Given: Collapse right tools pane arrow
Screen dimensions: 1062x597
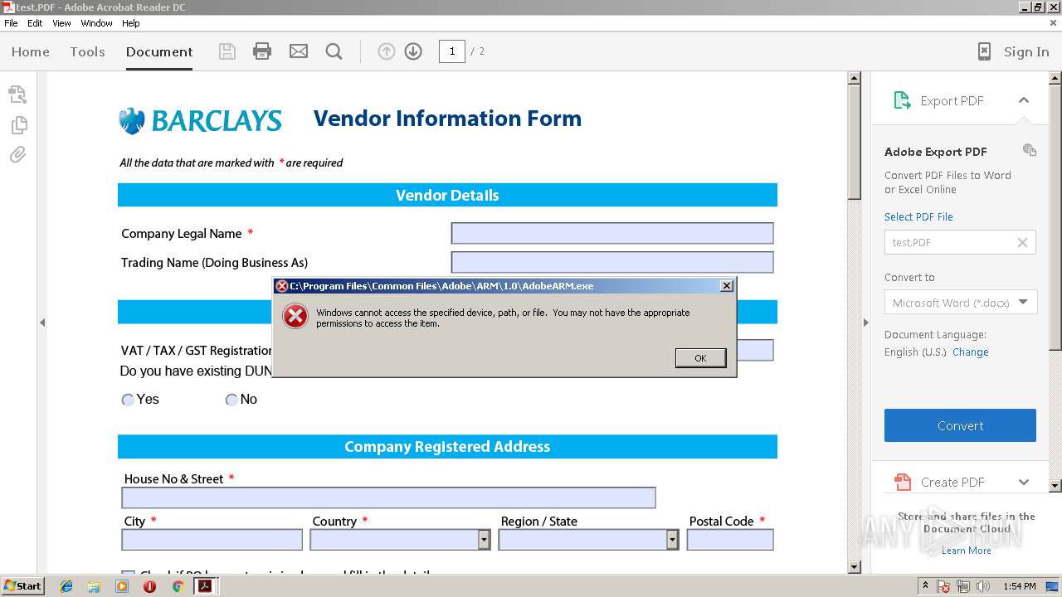Looking at the screenshot, I should 865,323.
